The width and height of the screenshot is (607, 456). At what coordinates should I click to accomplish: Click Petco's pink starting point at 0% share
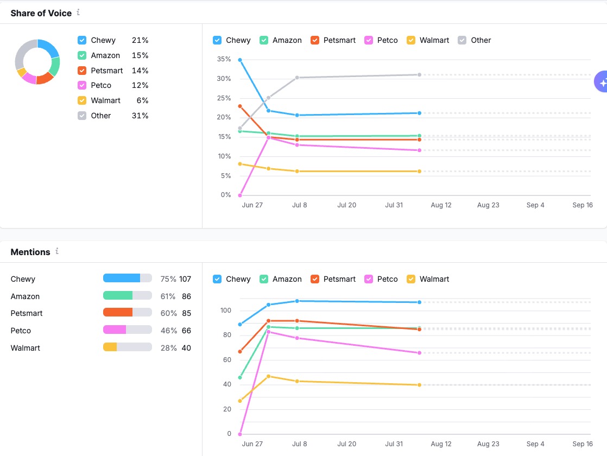click(x=240, y=195)
